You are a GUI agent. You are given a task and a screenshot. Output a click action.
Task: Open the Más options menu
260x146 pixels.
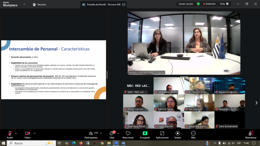point(193,134)
